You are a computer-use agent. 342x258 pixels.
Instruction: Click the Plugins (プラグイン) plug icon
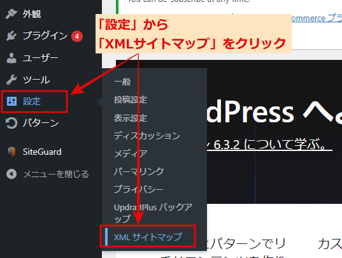(11, 36)
